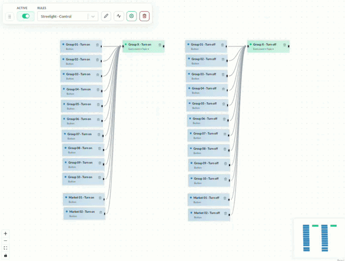Image resolution: width=345 pixels, height=261 pixels.
Task: Delete the Market 01 - Turn off node
Action: click(225, 198)
